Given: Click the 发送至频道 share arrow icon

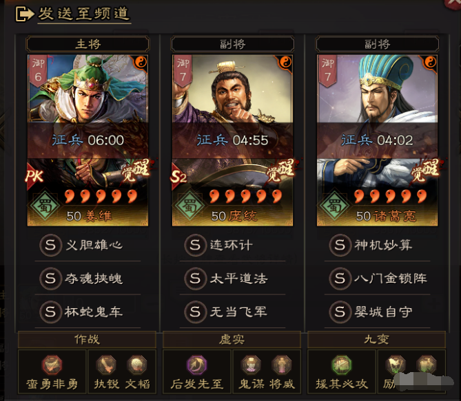Looking at the screenshot, I should pos(25,14).
